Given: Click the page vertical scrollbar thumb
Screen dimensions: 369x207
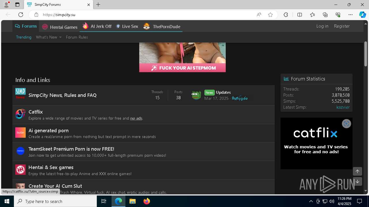Looking at the screenshot, I should pyautogui.click(x=366, y=54).
